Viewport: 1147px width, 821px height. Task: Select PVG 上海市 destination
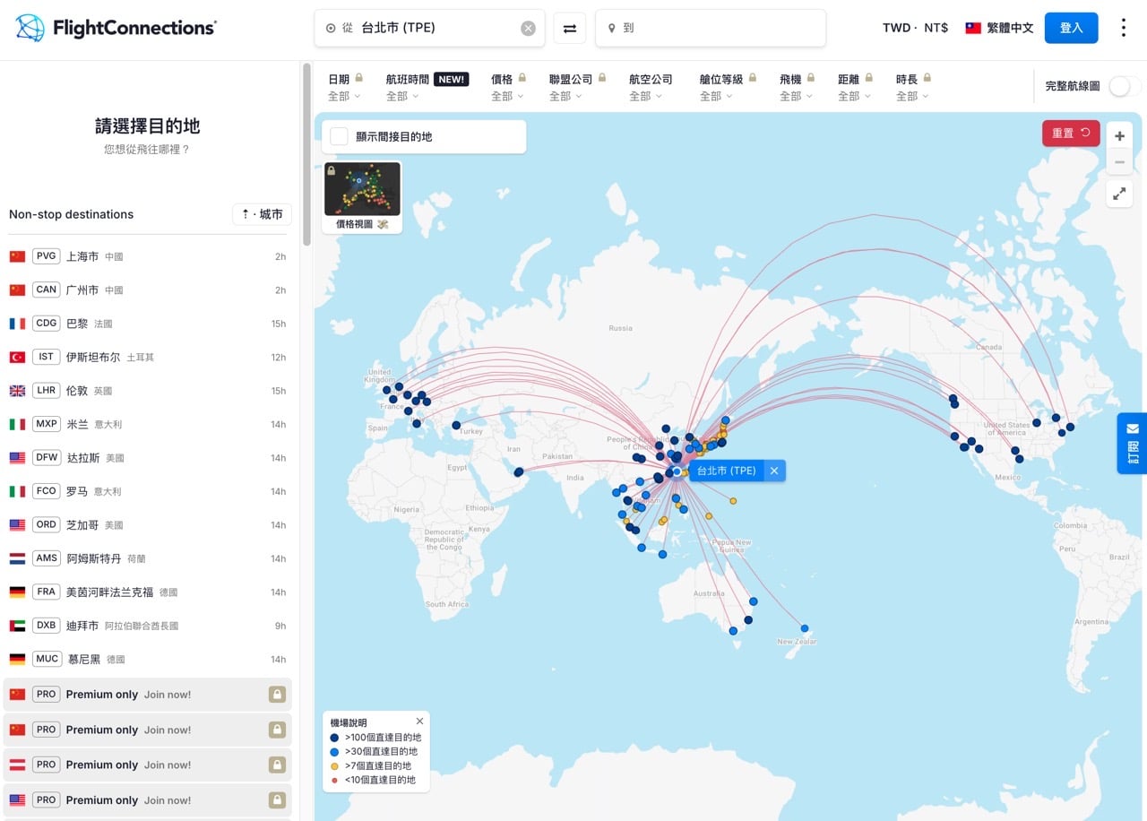point(148,256)
